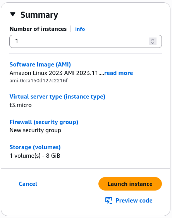Image resolution: width=172 pixels, height=218 pixels.
Task: Open the Firewall (security group) link
Action: click(x=44, y=122)
